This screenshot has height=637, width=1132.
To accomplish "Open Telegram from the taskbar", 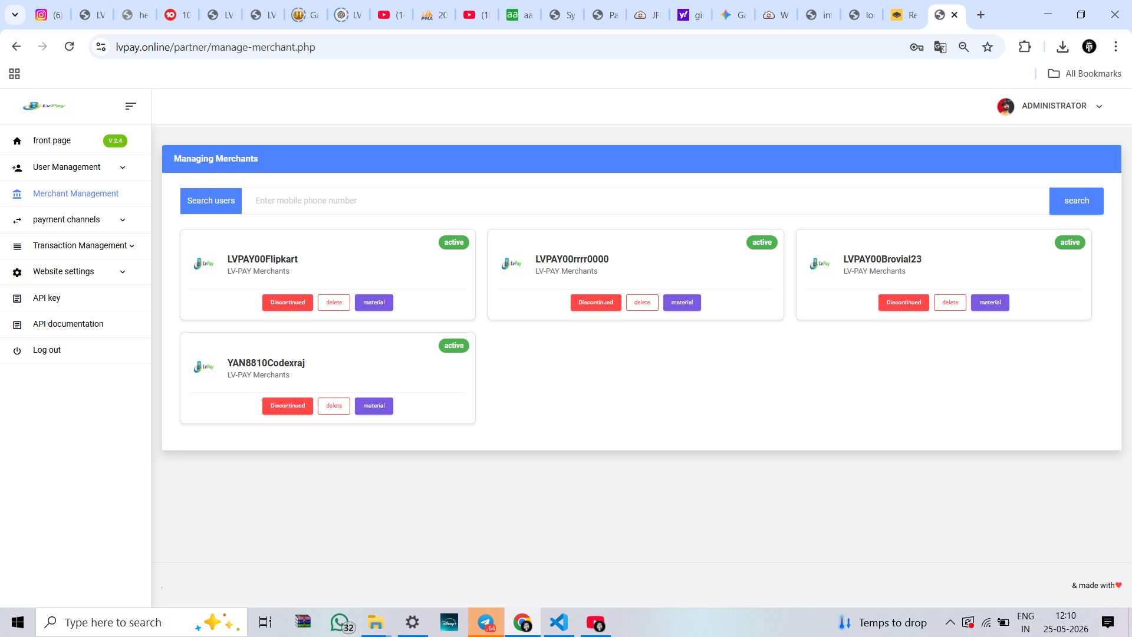I will coord(486,623).
